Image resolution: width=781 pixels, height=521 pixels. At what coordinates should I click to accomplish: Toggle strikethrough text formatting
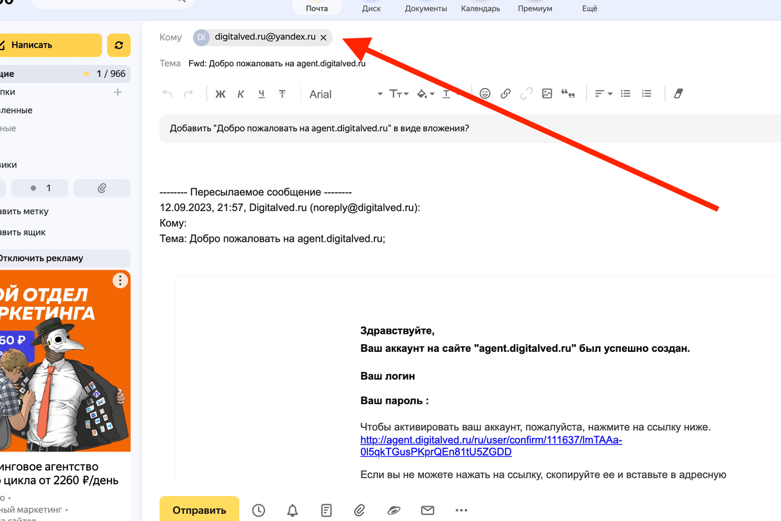[x=282, y=94]
